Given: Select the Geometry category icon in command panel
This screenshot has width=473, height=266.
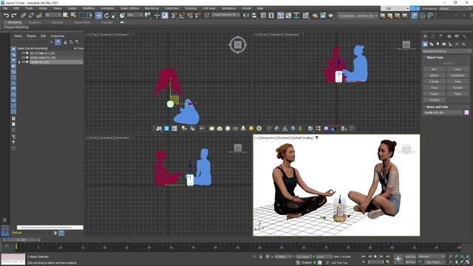Looking at the screenshot, I should pyautogui.click(x=425, y=44).
